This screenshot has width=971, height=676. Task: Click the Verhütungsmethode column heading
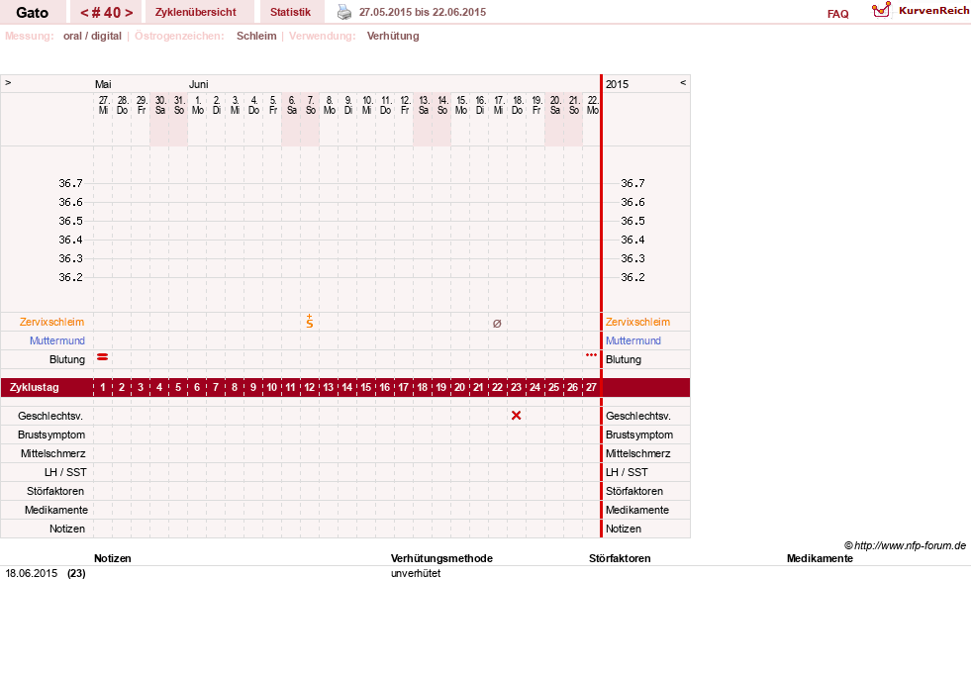441,558
